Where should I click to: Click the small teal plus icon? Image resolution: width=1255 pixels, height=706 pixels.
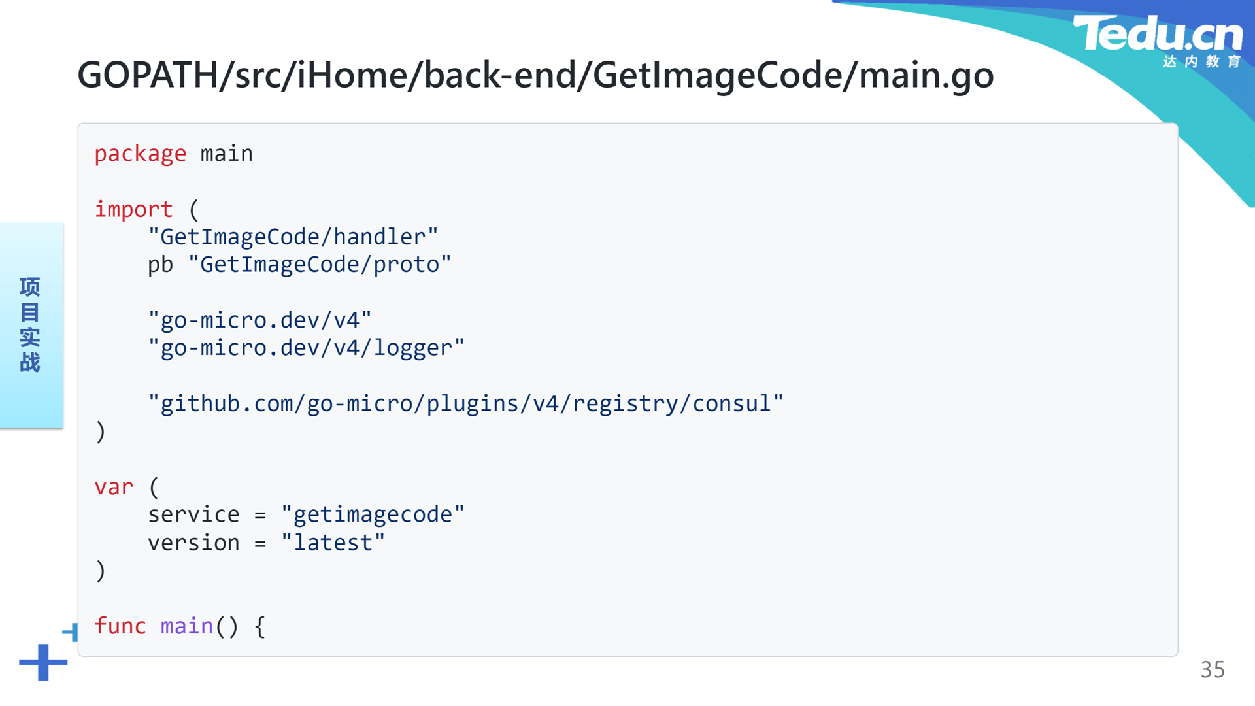click(71, 632)
